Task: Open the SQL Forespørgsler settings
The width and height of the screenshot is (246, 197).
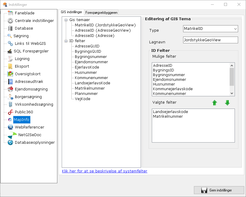Action: (x=31, y=51)
